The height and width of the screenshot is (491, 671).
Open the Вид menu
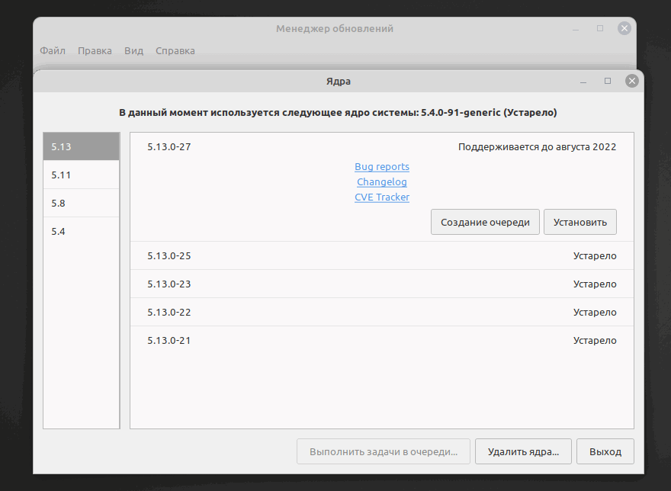[x=133, y=51]
